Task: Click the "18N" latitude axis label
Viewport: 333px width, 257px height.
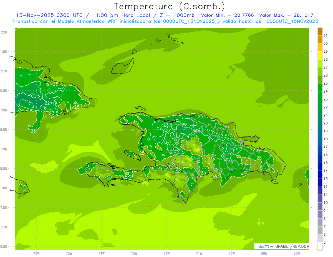Action: [x=4, y=188]
